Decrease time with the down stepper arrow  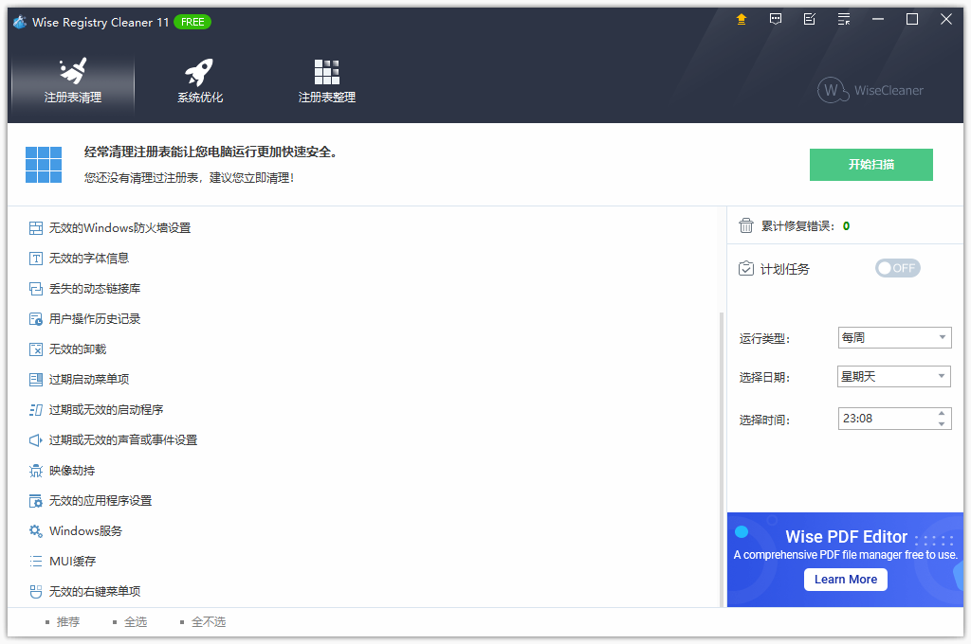tap(942, 423)
